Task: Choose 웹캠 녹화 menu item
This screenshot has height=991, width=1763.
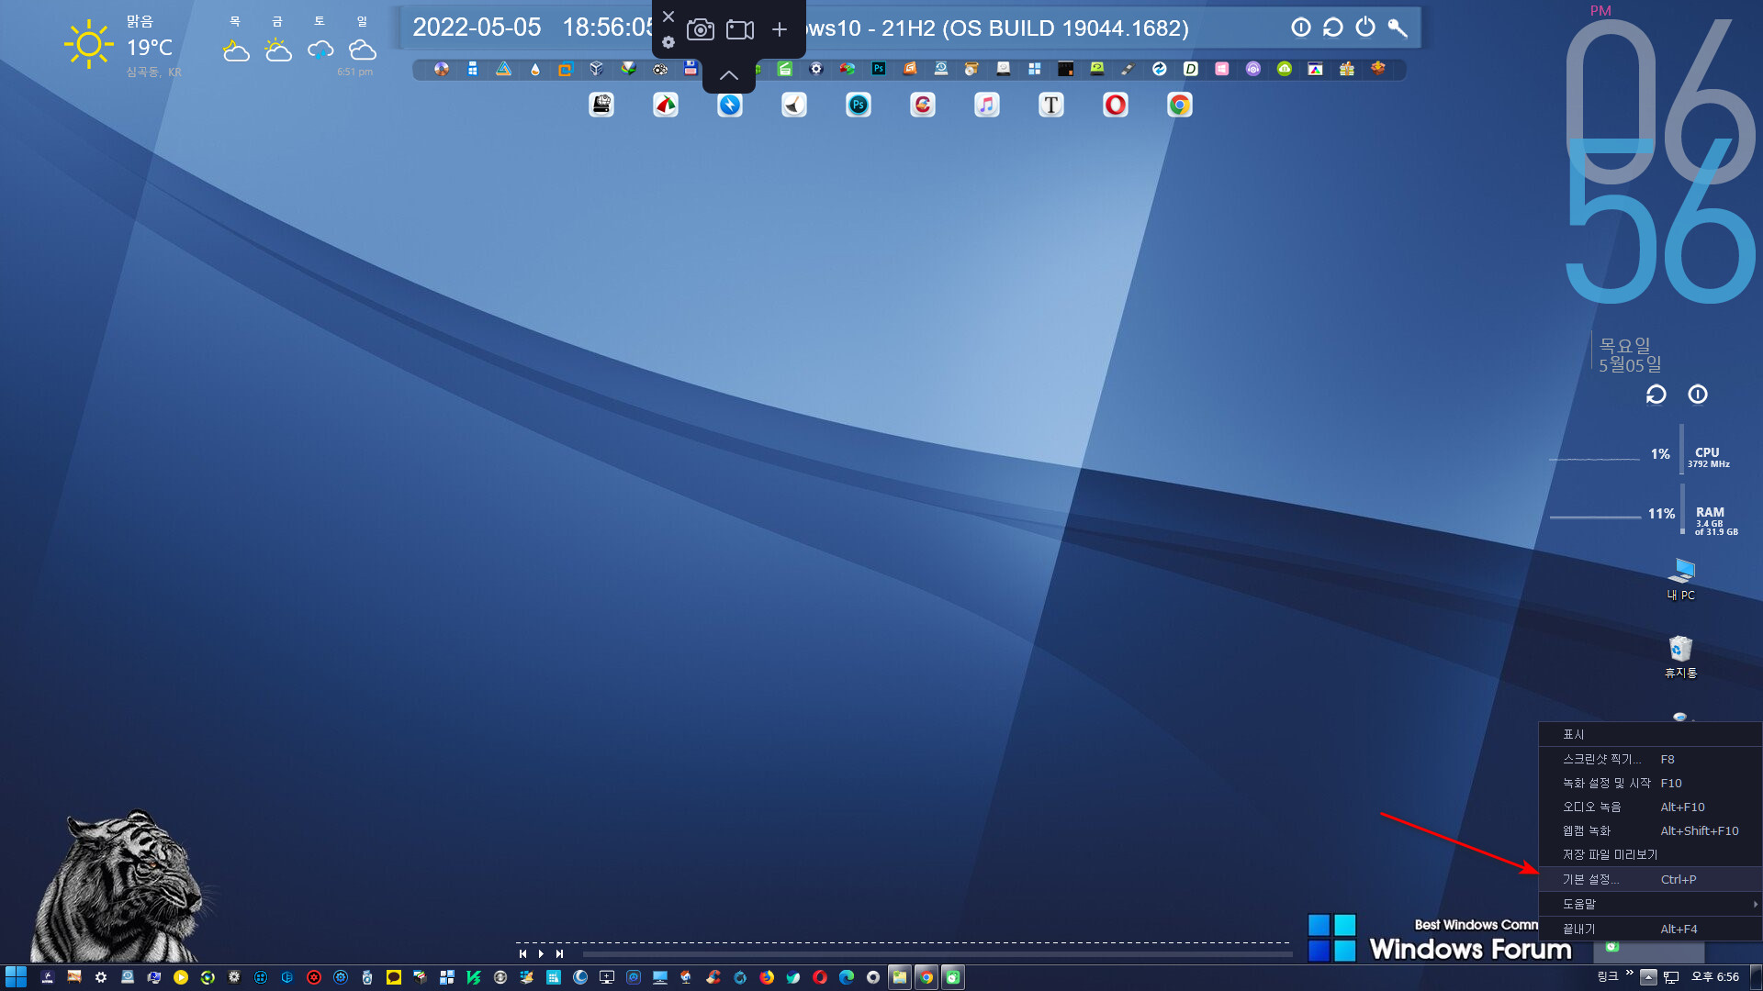Action: click(x=1650, y=830)
